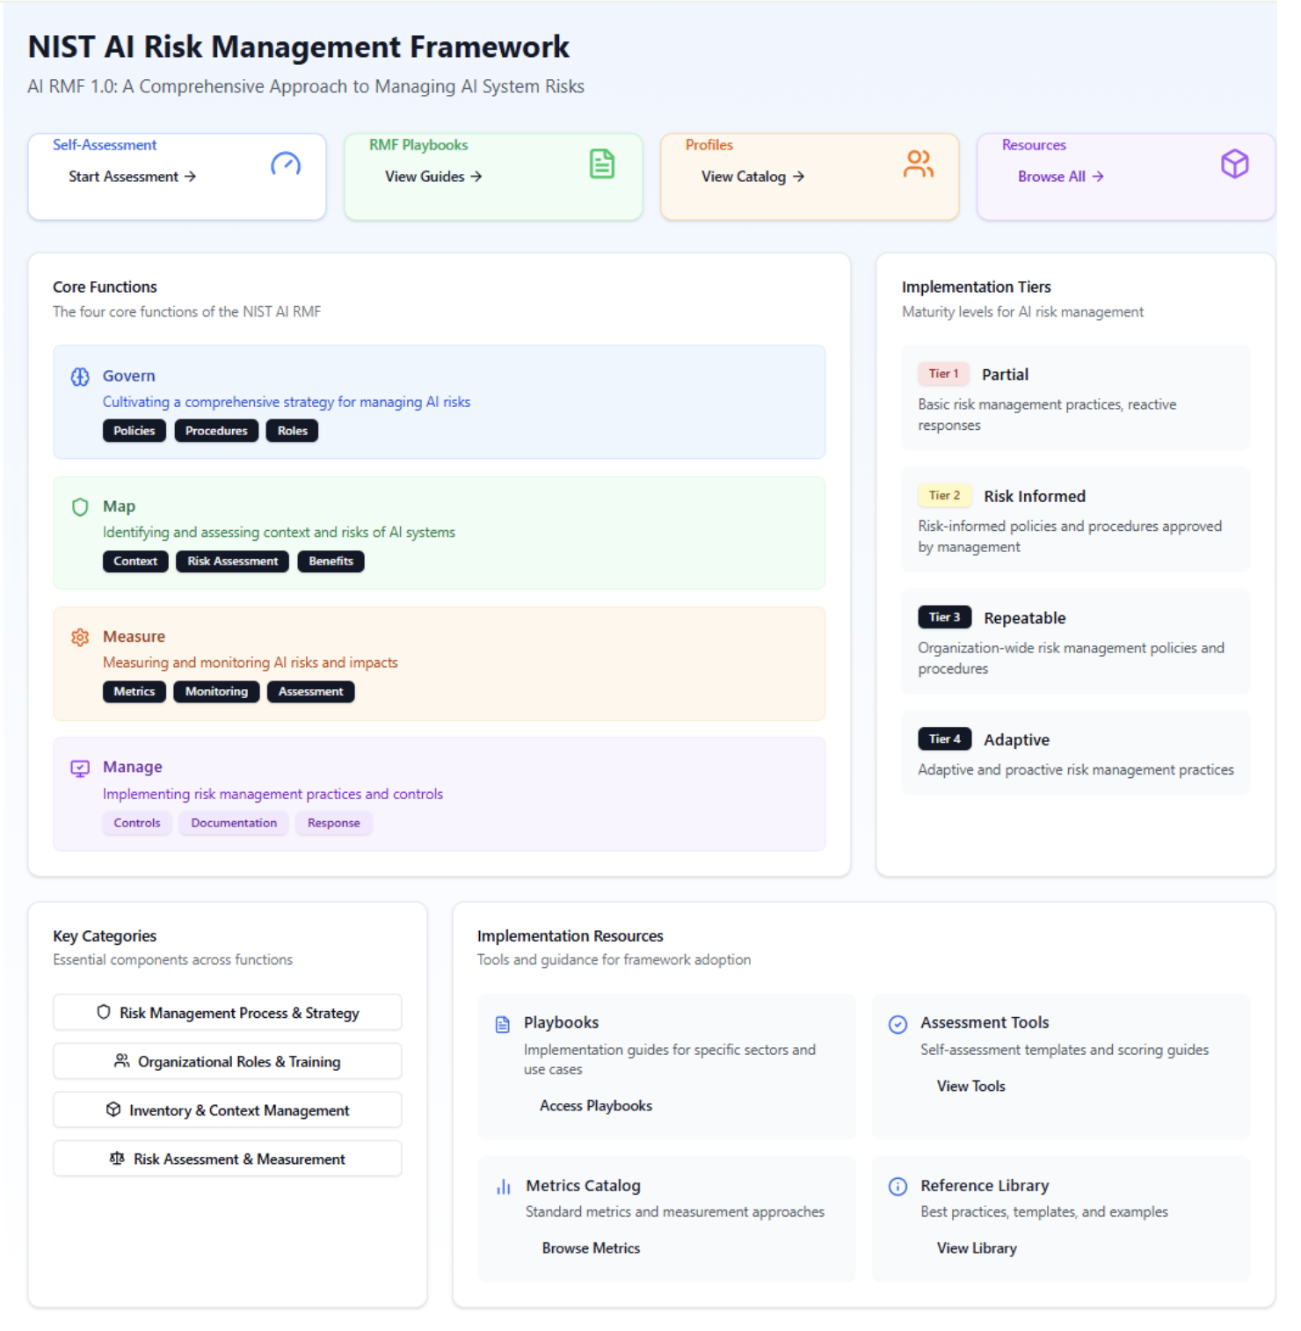Start the self-assessment
Image resolution: width=1301 pixels, height=1331 pixels.
tap(133, 177)
